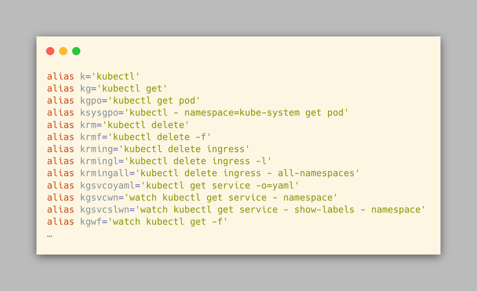This screenshot has height=291, width=477.
Task: Click the red close window button
Action: click(x=50, y=51)
